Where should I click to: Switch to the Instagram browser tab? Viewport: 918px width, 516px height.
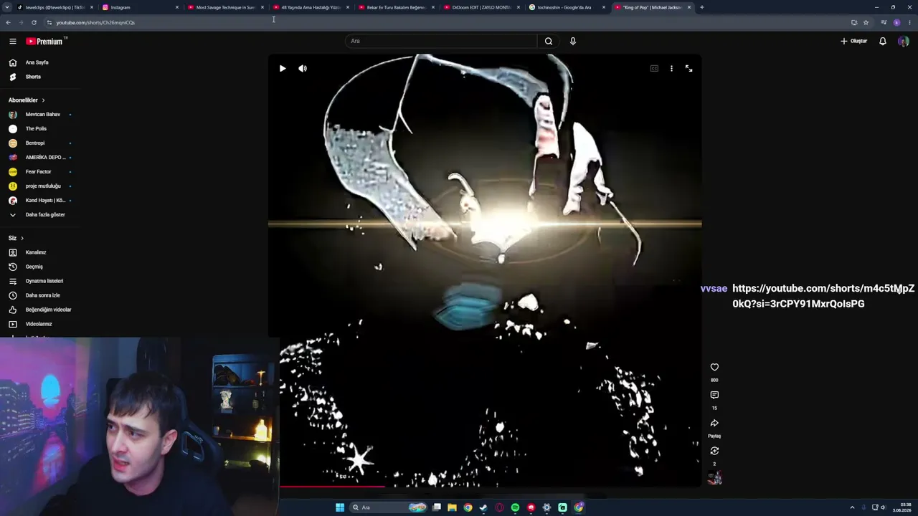[140, 7]
